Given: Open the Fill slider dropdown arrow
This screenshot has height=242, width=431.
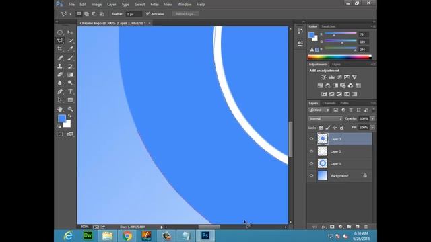Looking at the screenshot, I should pos(372,128).
